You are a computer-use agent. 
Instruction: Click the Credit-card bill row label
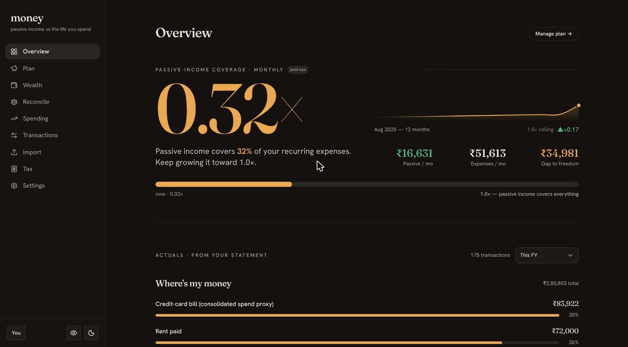point(214,304)
